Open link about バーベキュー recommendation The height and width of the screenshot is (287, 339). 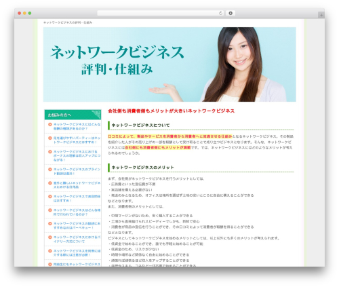click(77, 226)
